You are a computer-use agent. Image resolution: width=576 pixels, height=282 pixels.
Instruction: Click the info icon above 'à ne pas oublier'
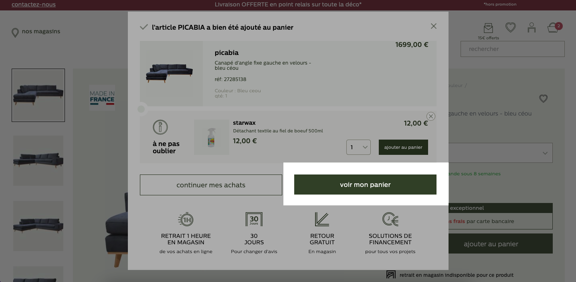coord(160,127)
